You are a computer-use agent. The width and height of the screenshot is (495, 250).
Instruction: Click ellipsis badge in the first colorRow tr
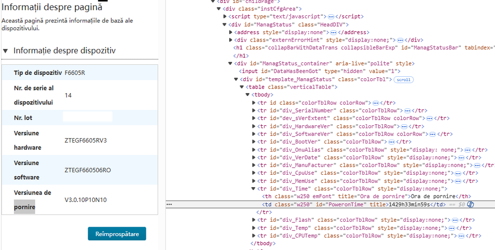click(375, 103)
